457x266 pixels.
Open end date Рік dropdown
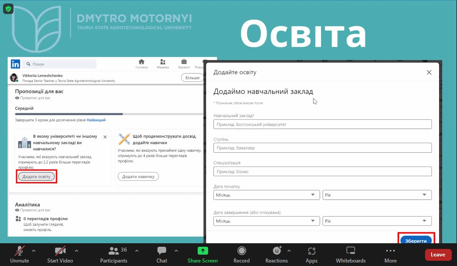377,221
